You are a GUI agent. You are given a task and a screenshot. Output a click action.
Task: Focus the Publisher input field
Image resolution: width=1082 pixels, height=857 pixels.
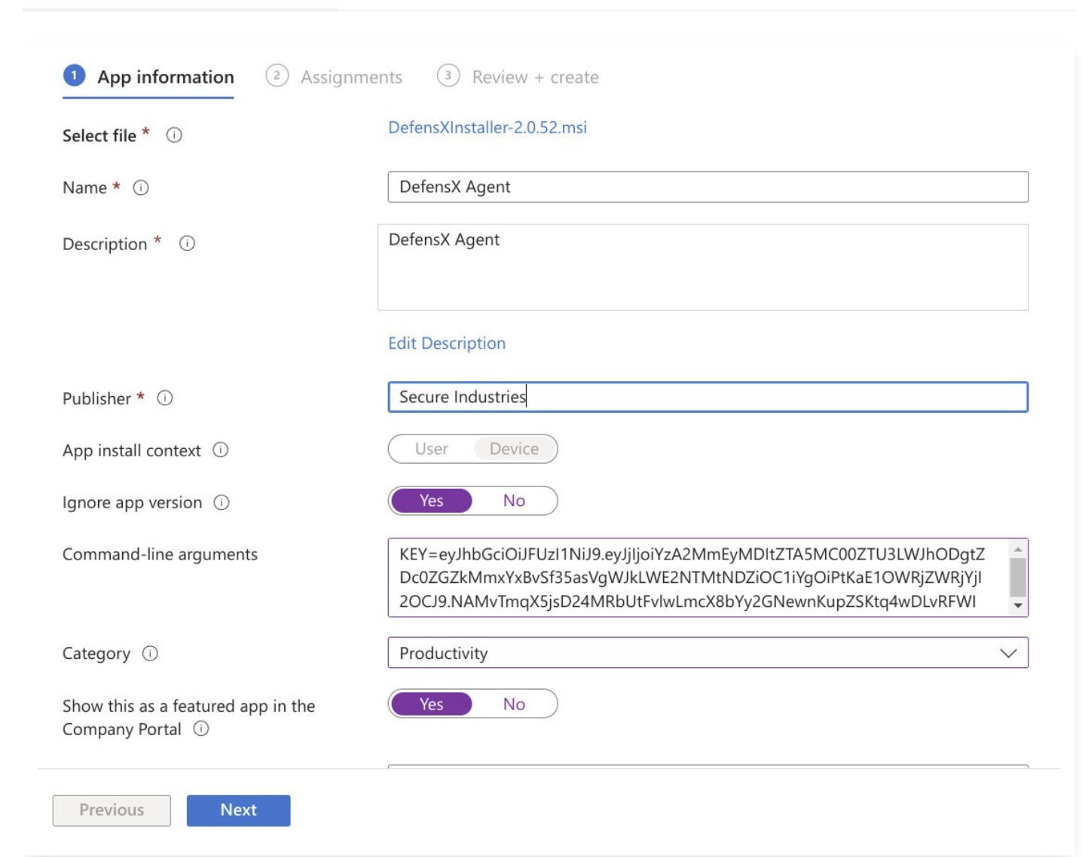(x=708, y=397)
